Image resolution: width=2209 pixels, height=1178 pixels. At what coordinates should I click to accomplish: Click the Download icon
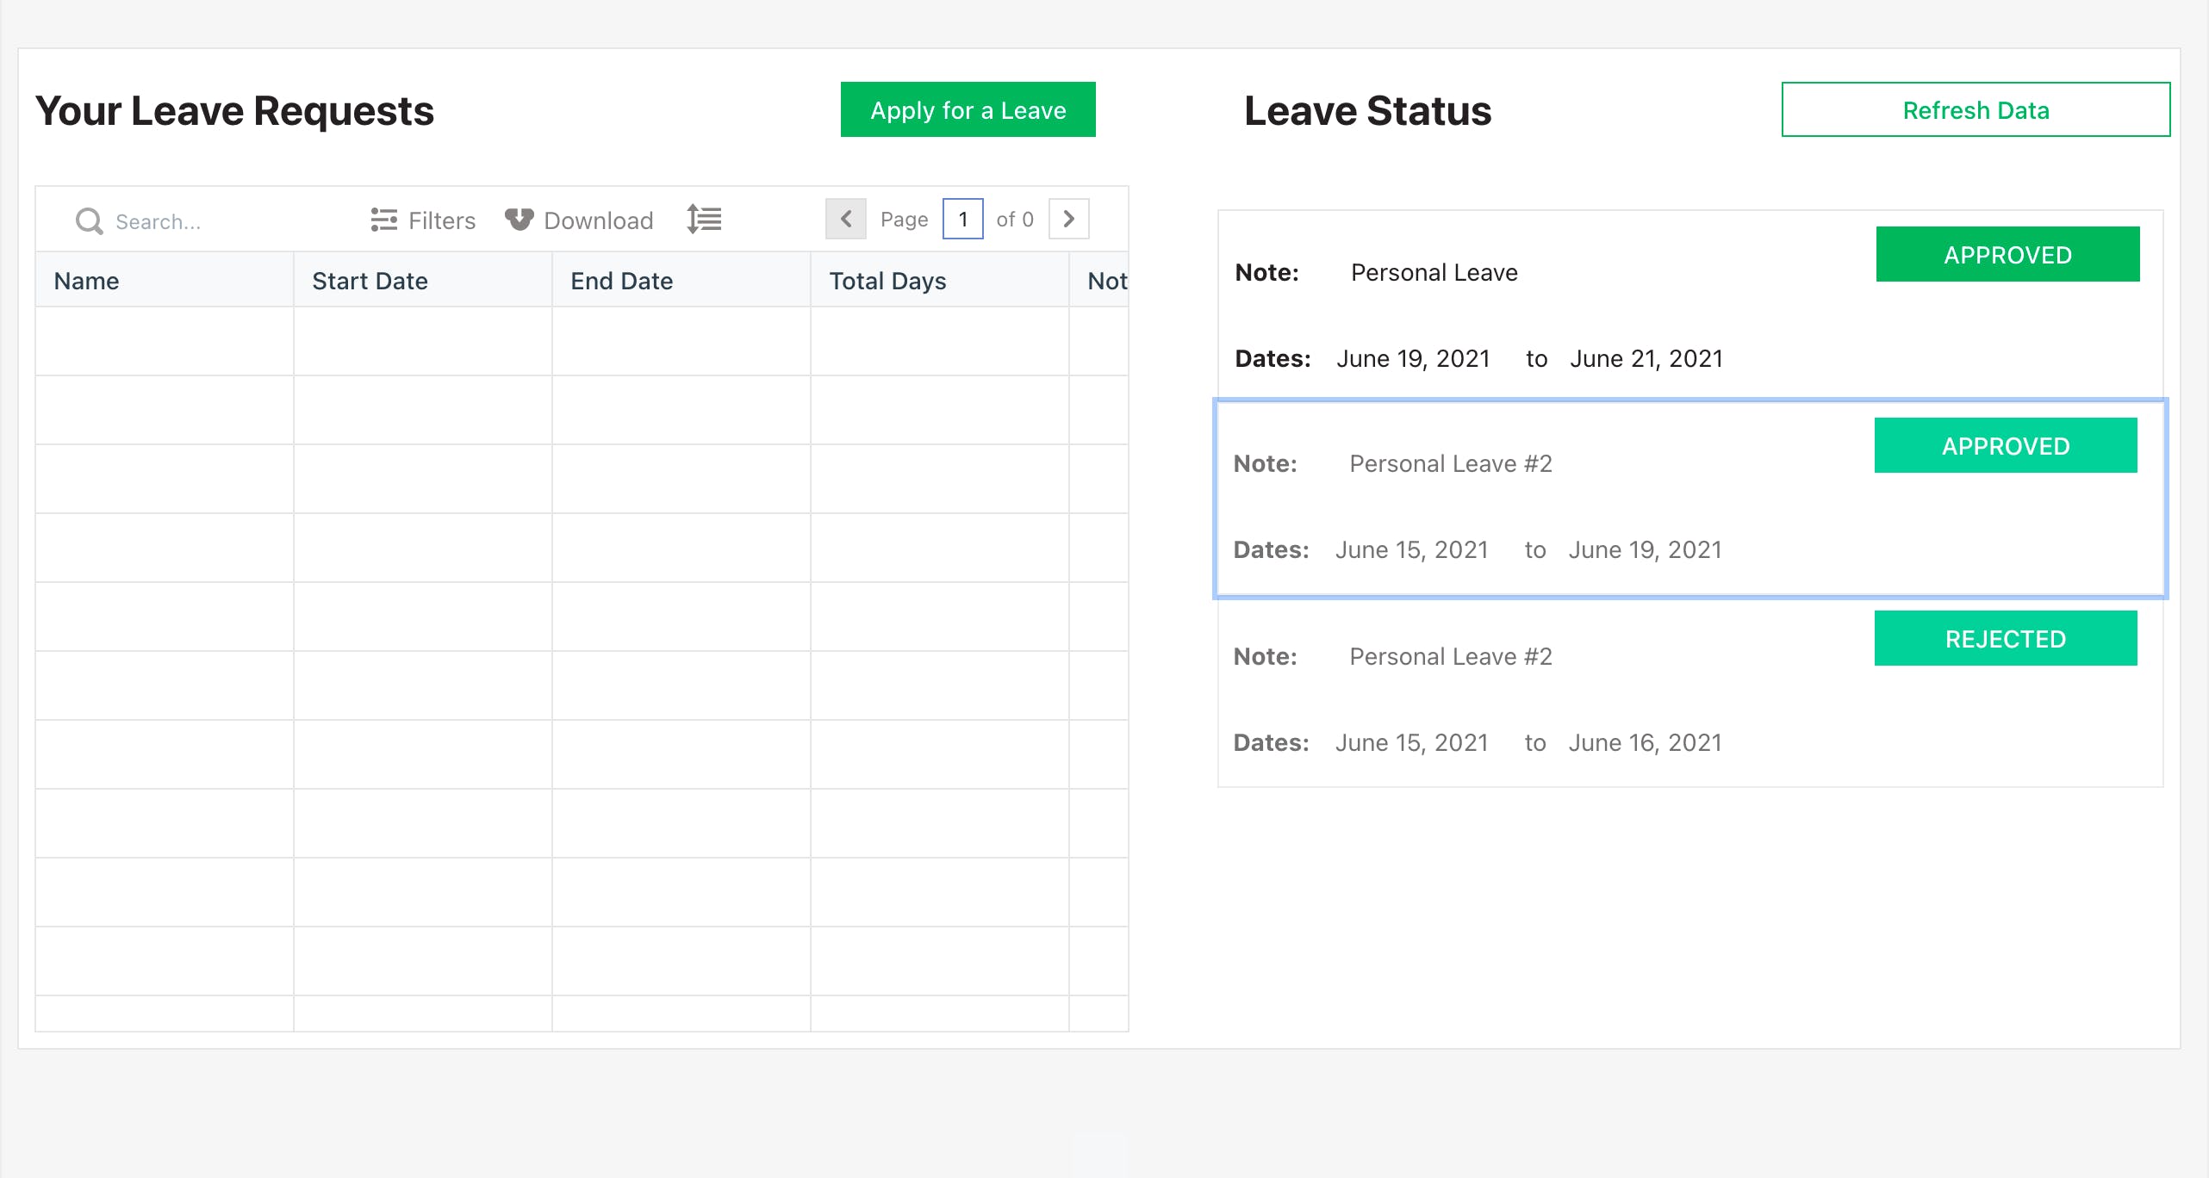(519, 220)
